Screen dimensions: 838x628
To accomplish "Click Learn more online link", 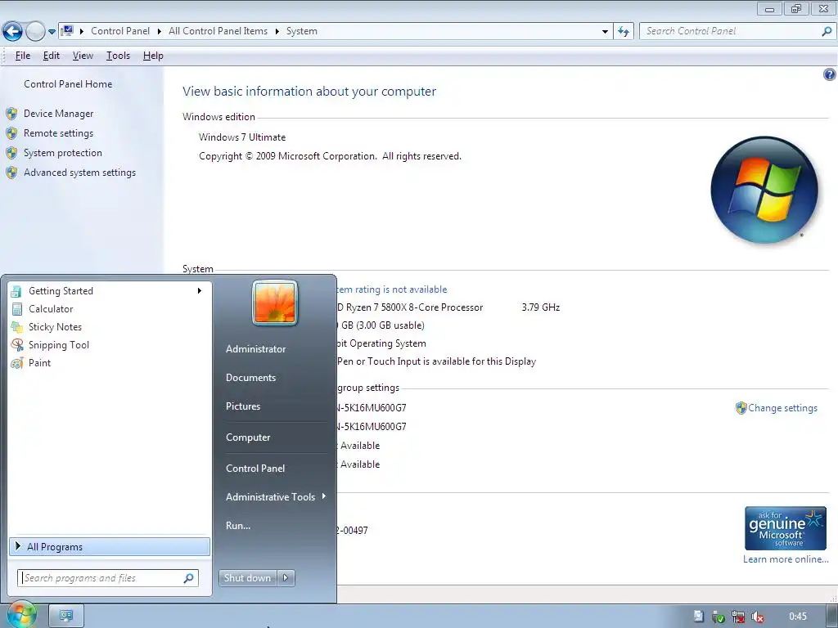I will click(x=786, y=559).
